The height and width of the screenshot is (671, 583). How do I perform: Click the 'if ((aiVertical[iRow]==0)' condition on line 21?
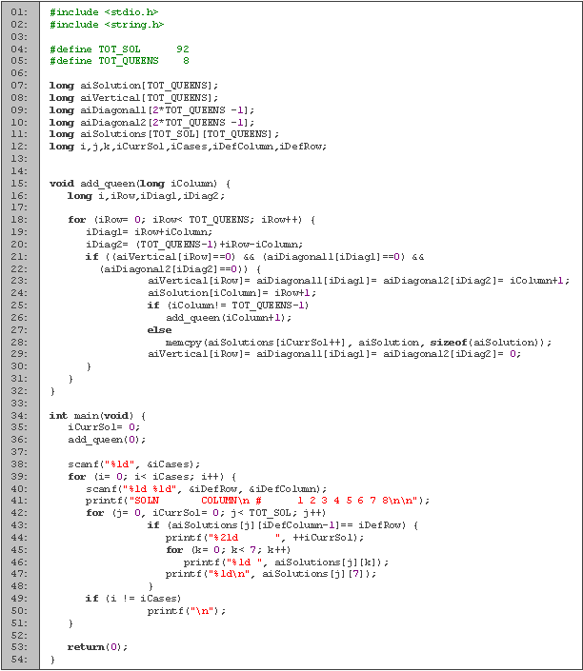point(255,257)
